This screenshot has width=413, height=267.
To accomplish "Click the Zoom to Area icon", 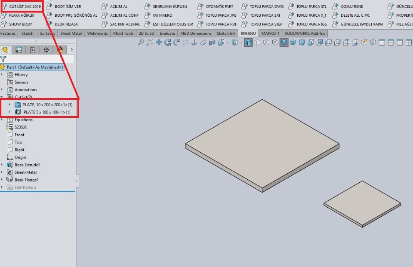I will pyautogui.click(x=150, y=43).
